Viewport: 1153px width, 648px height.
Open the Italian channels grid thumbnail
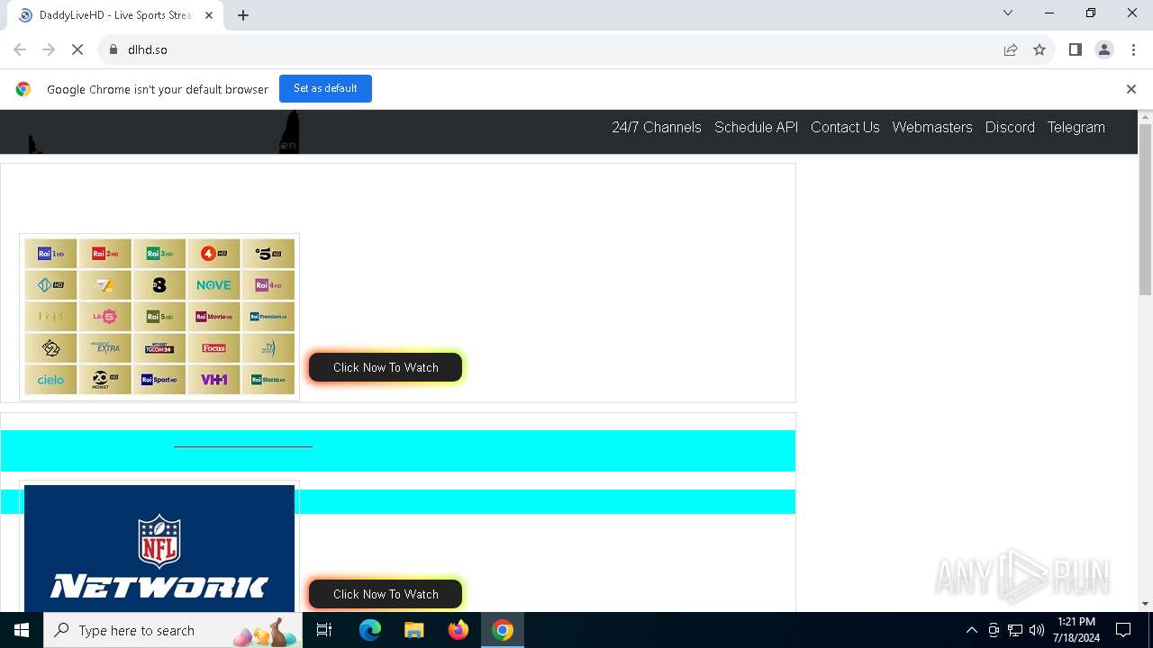pyautogui.click(x=159, y=317)
